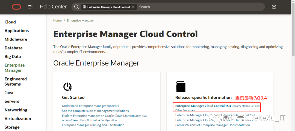295x131 pixels.
Task: Open Middleware category in sidebar
Action: pyautogui.click(x=16, y=39)
